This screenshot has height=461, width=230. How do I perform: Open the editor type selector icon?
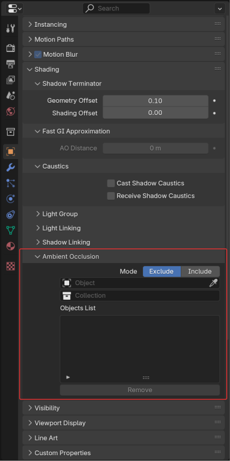(x=14, y=8)
